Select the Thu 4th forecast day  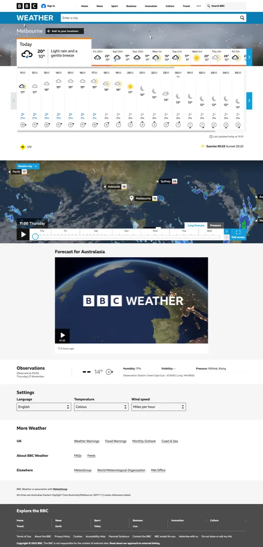click(x=220, y=57)
